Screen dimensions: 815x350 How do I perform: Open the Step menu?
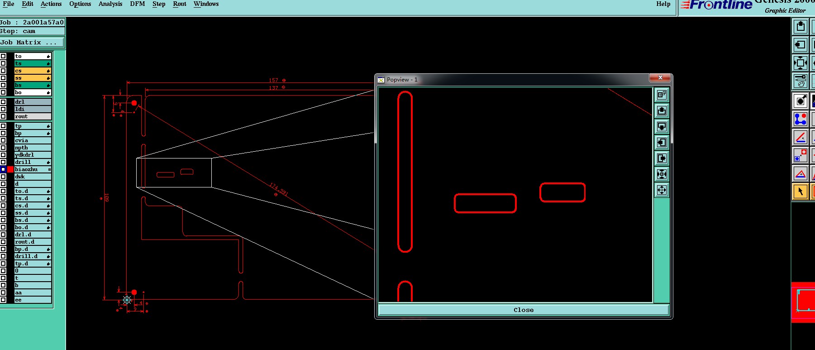point(159,4)
